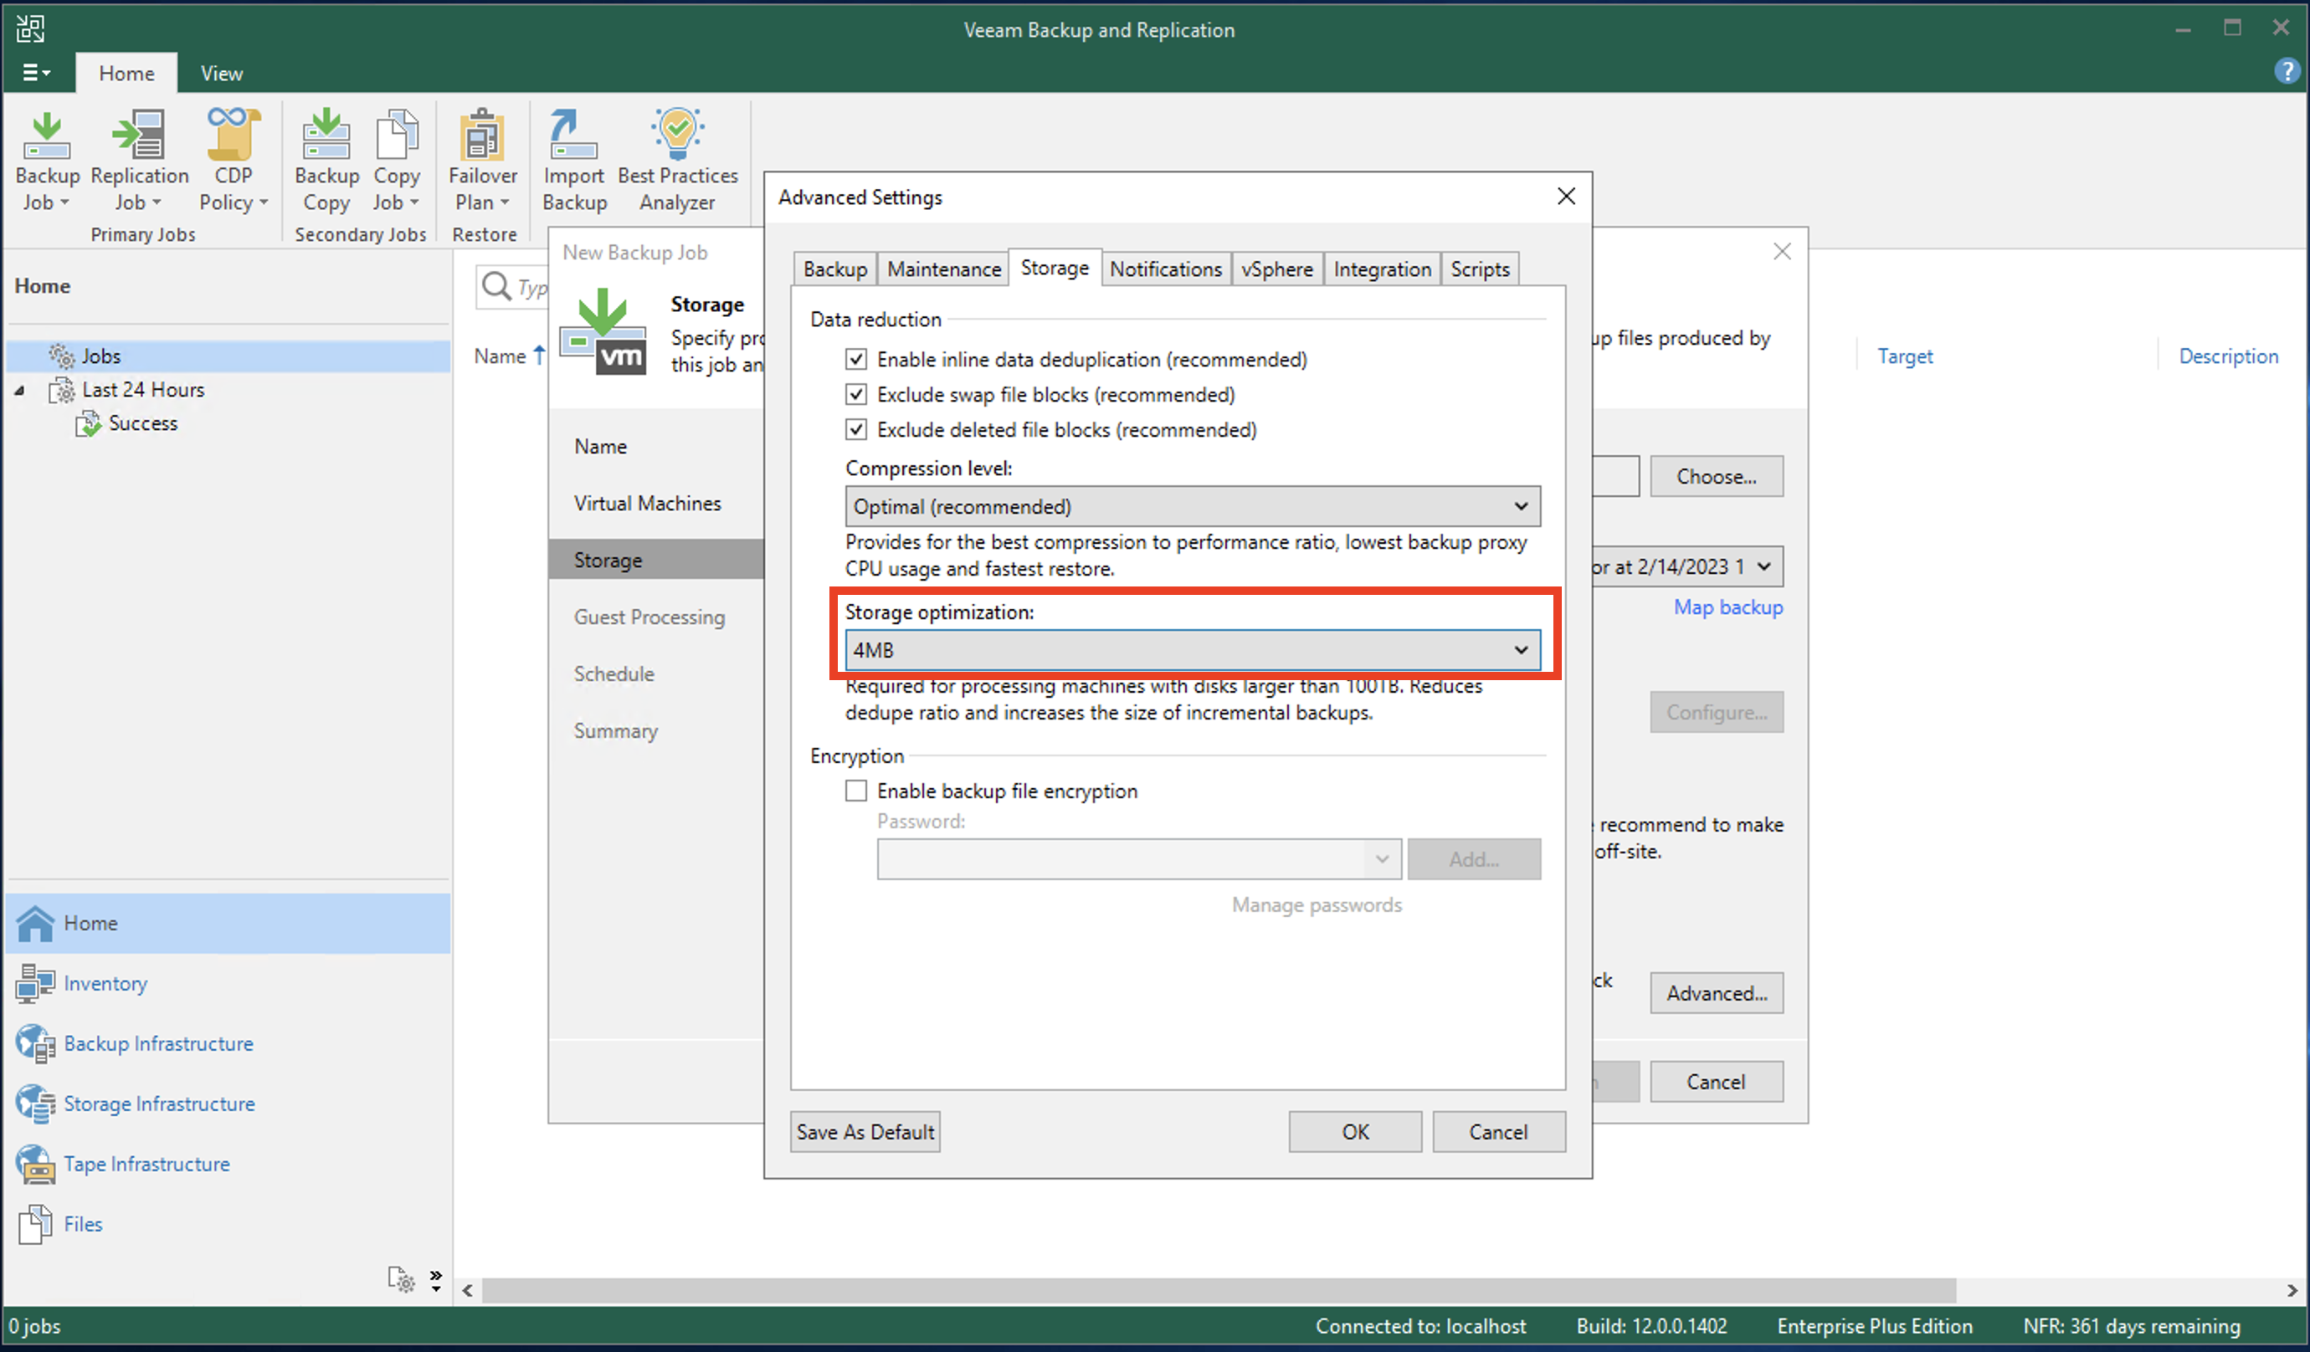This screenshot has width=2310, height=1352.
Task: Select the Home ribbon tab
Action: point(126,74)
